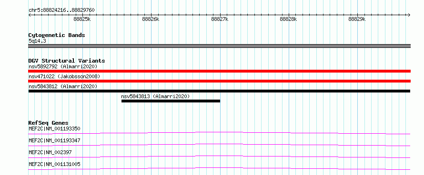This screenshot has width=424, height=175.
Task: Click the magenta line of NM_002397
Action: click(x=219, y=157)
